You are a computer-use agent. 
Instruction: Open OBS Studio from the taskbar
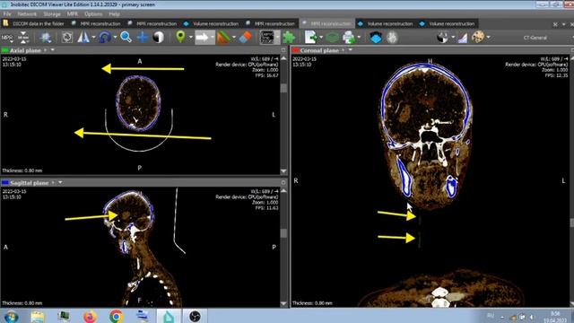point(195,316)
